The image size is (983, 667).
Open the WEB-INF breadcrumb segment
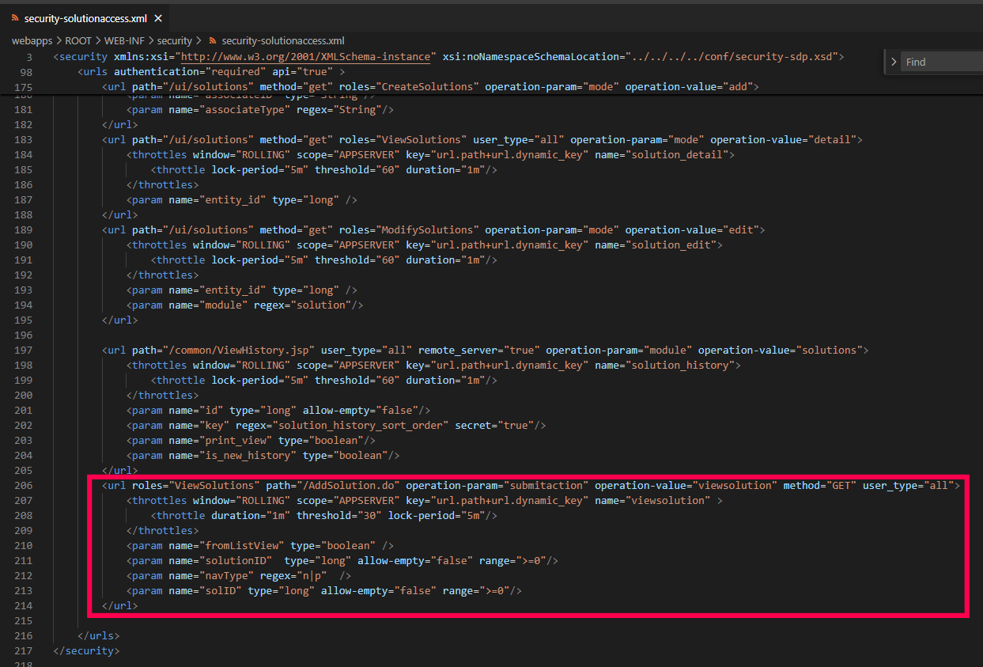pos(126,41)
